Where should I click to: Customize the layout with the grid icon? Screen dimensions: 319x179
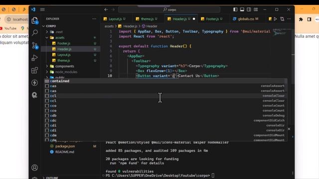coord(256,9)
